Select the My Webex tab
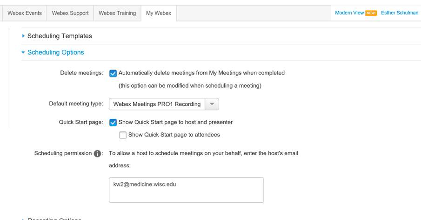Image resolution: width=421 pixels, height=220 pixels. [159, 13]
